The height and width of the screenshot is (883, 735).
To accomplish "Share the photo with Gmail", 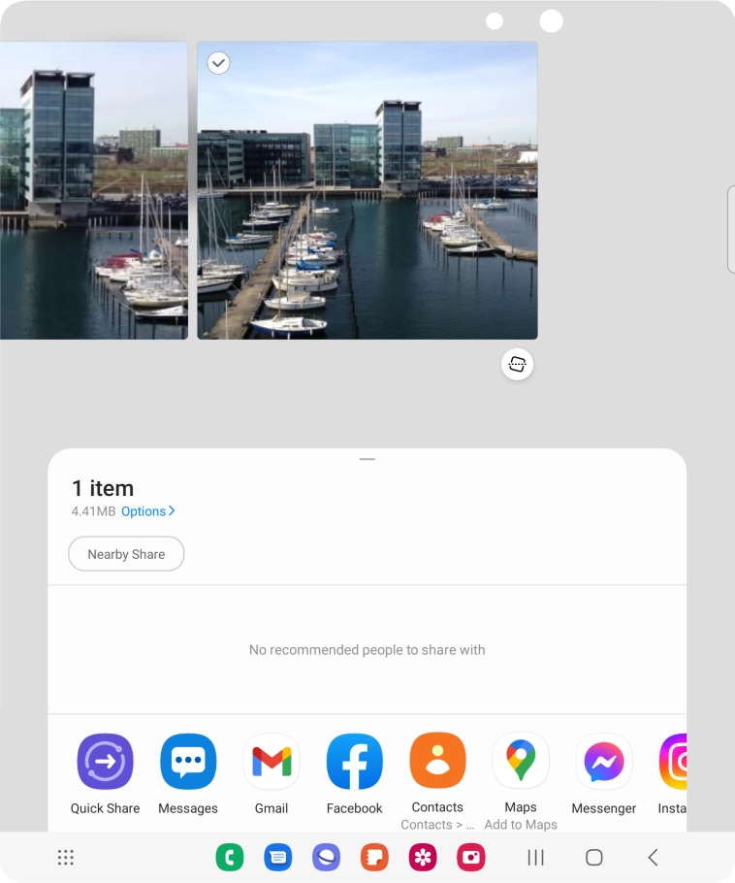I will coord(272,763).
